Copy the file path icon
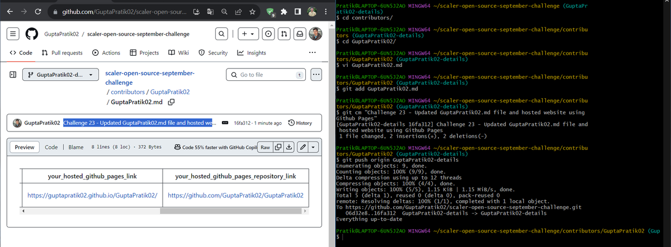Image resolution: width=671 pixels, height=247 pixels. (x=172, y=102)
